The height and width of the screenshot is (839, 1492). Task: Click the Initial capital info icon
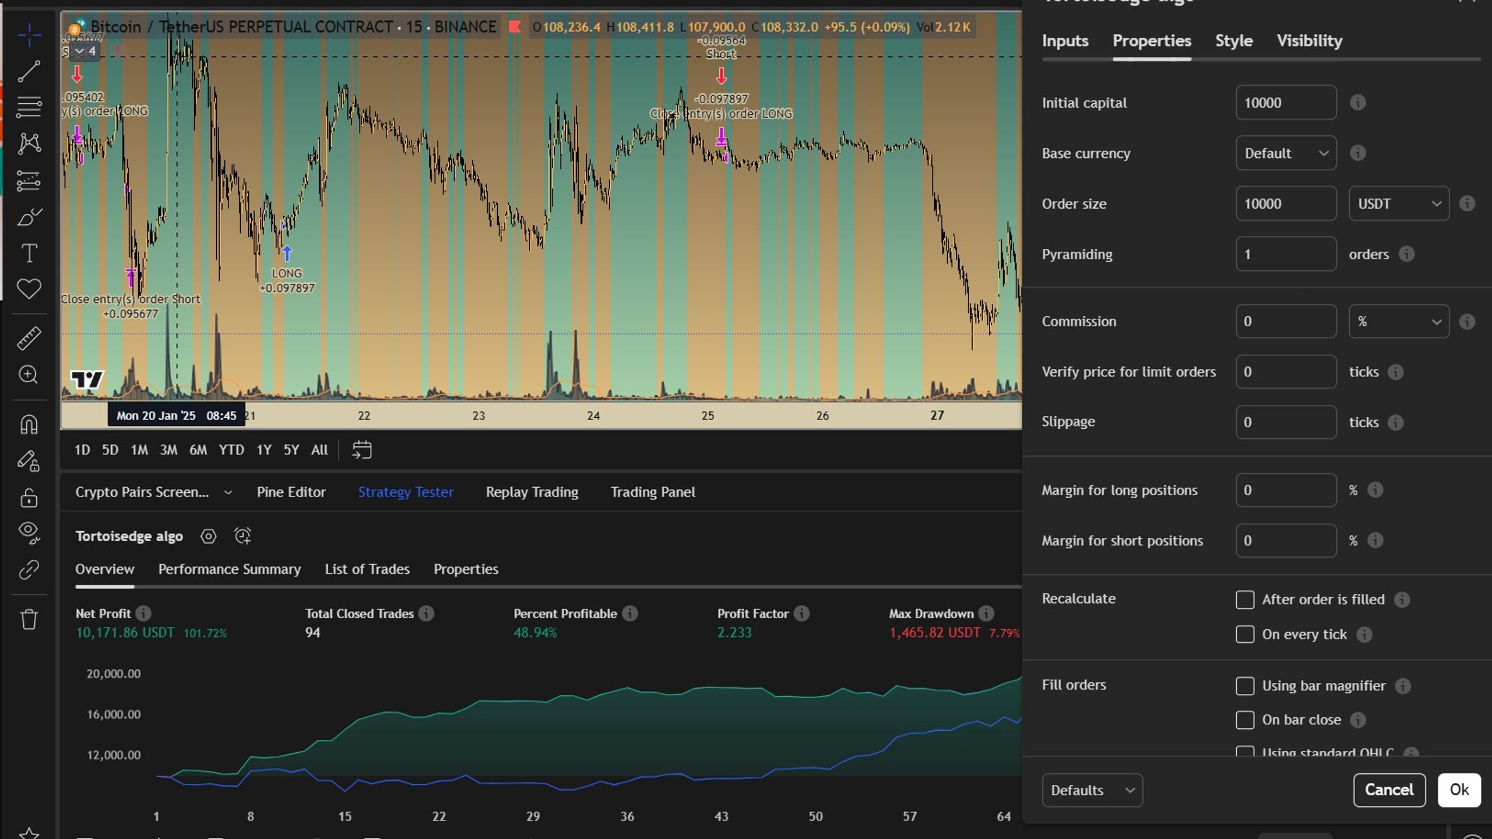click(1357, 103)
